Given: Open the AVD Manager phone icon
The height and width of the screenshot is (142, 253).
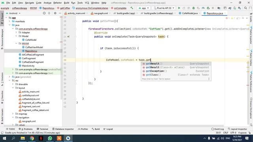Looking at the screenshot, I should 234,8.
